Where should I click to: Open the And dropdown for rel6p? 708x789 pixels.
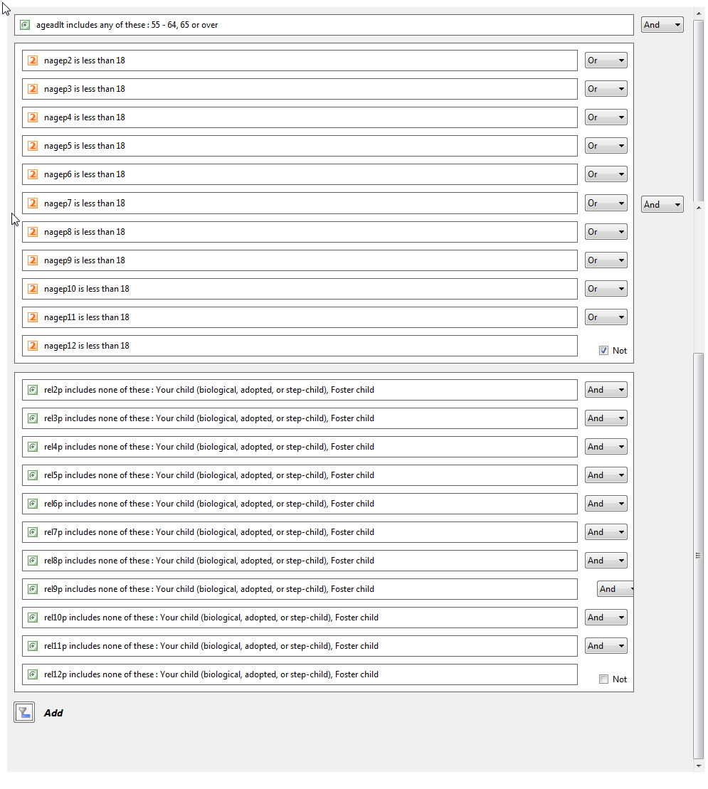(606, 504)
